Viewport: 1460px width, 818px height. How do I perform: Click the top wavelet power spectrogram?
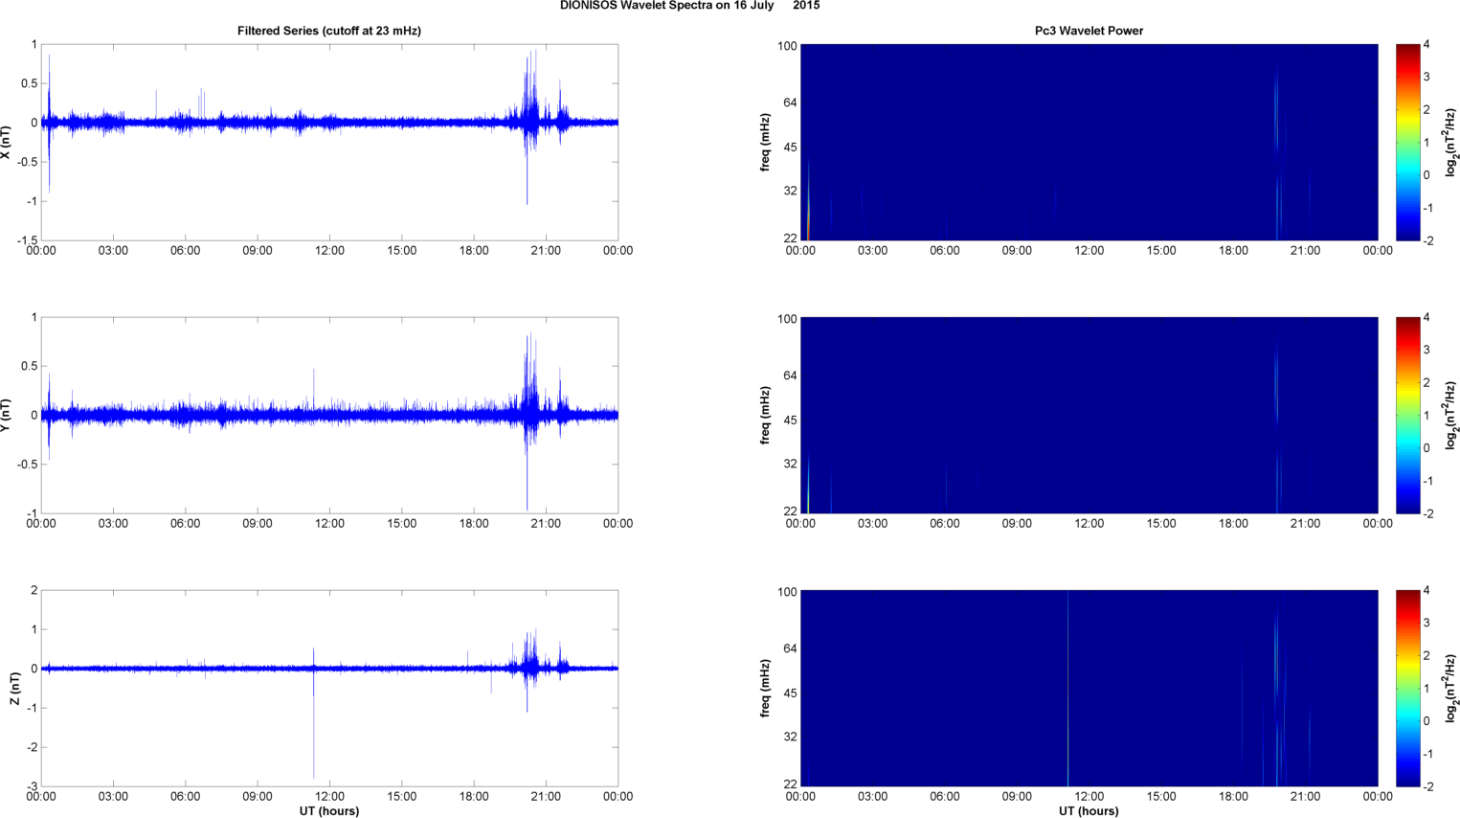(1089, 142)
